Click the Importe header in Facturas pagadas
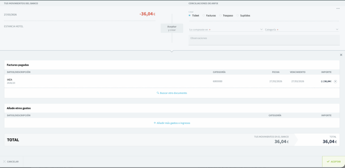345x168 pixels. point(326,72)
